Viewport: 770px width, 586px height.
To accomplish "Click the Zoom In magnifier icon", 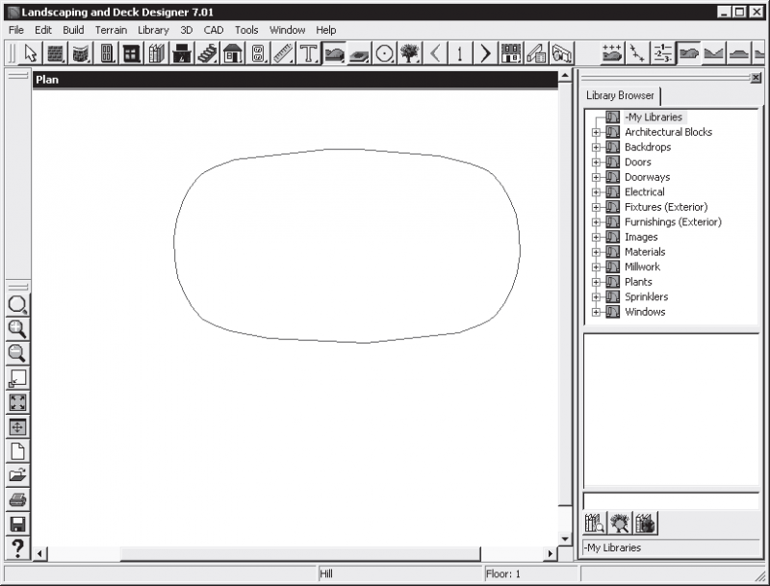I will (17, 329).
